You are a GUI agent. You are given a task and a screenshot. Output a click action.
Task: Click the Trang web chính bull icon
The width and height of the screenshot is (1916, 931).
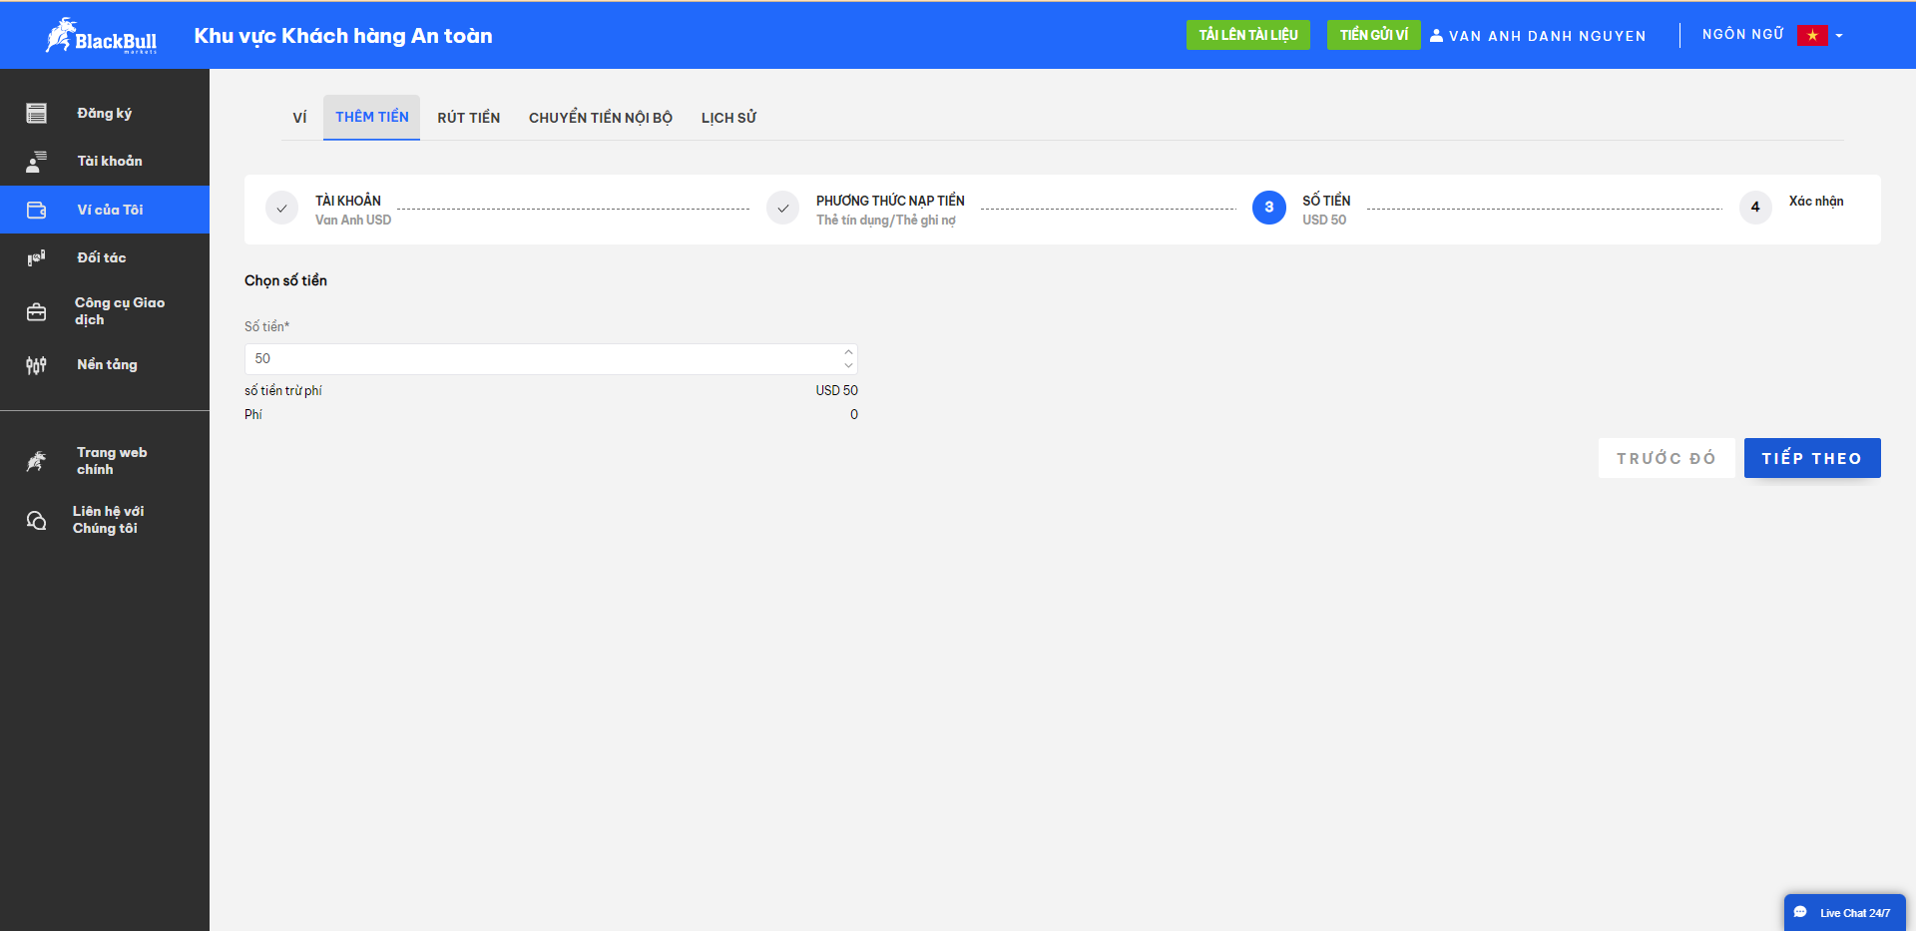pyautogui.click(x=37, y=461)
